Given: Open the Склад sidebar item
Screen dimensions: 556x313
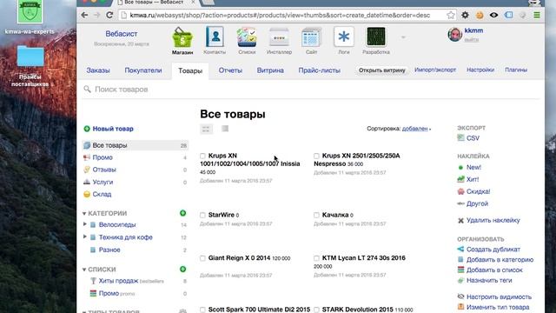Looking at the screenshot, I should tap(102, 194).
